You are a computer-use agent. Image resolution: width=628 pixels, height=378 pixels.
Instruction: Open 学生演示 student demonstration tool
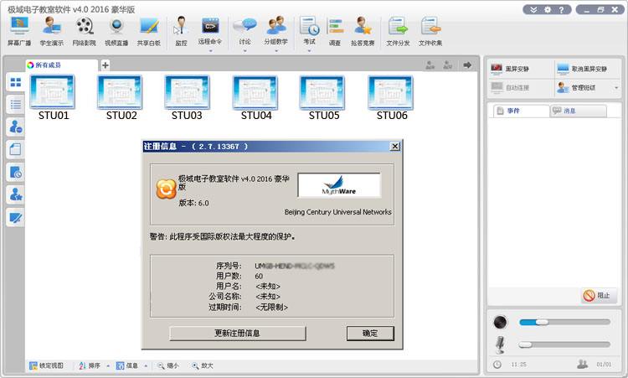tap(51, 30)
